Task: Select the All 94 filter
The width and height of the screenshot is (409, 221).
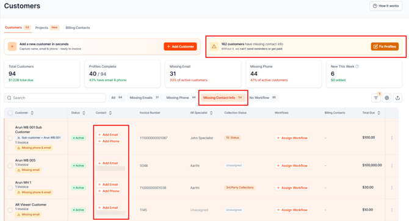Action: [117, 98]
